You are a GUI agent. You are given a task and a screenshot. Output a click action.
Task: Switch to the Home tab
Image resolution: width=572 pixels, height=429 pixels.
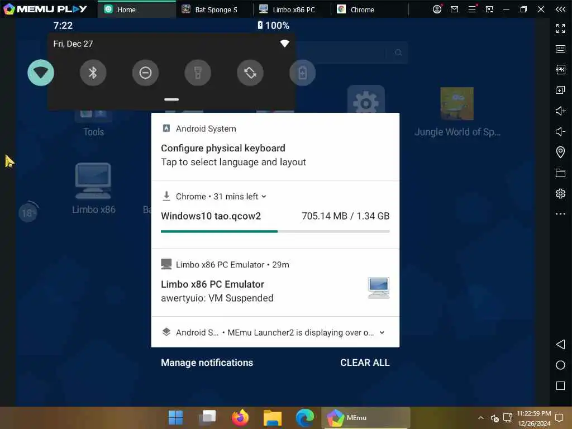137,9
